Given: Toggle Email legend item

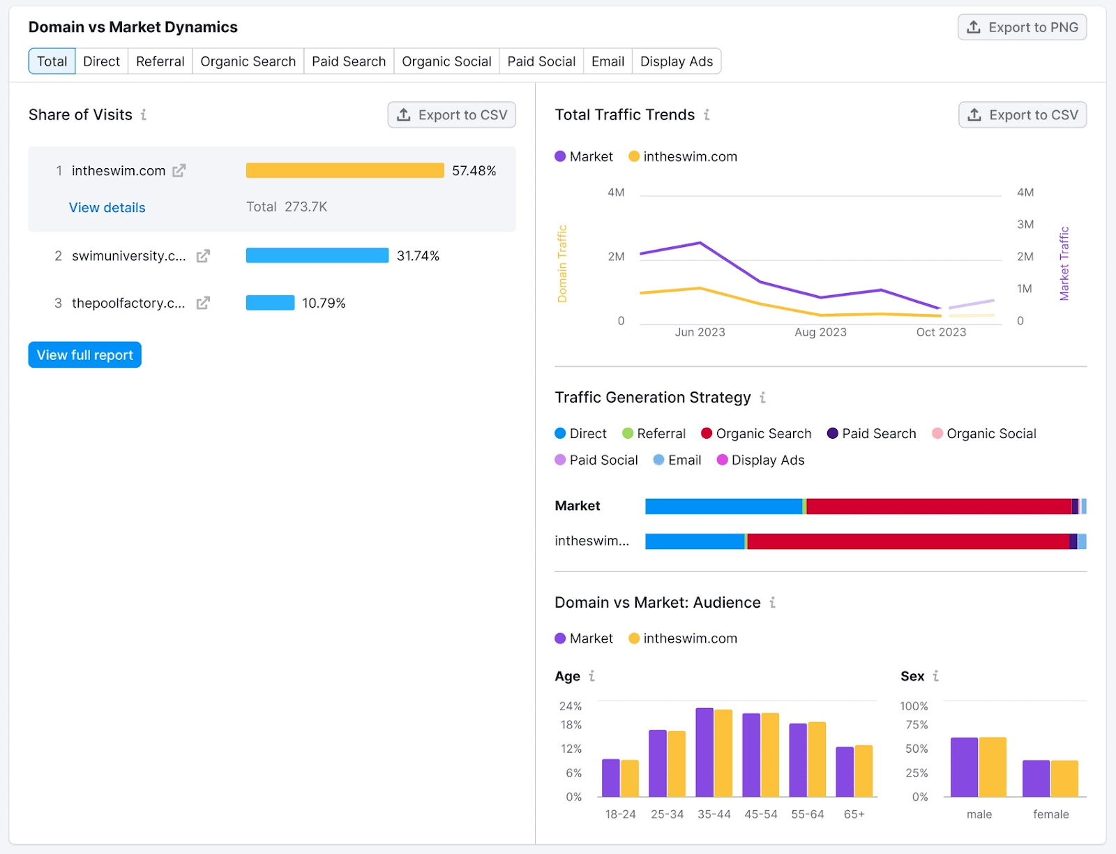Looking at the screenshot, I should 677,460.
